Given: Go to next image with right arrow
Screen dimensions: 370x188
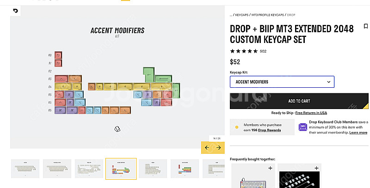Looking at the screenshot, I should [x=218, y=147].
